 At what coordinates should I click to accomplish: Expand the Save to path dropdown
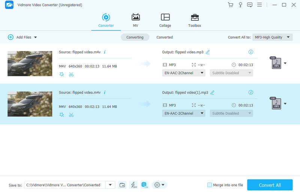click(x=110, y=185)
